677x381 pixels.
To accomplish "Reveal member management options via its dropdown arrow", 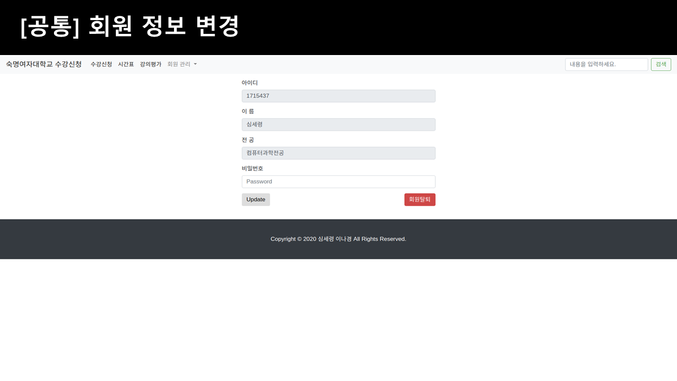I will (x=194, y=64).
